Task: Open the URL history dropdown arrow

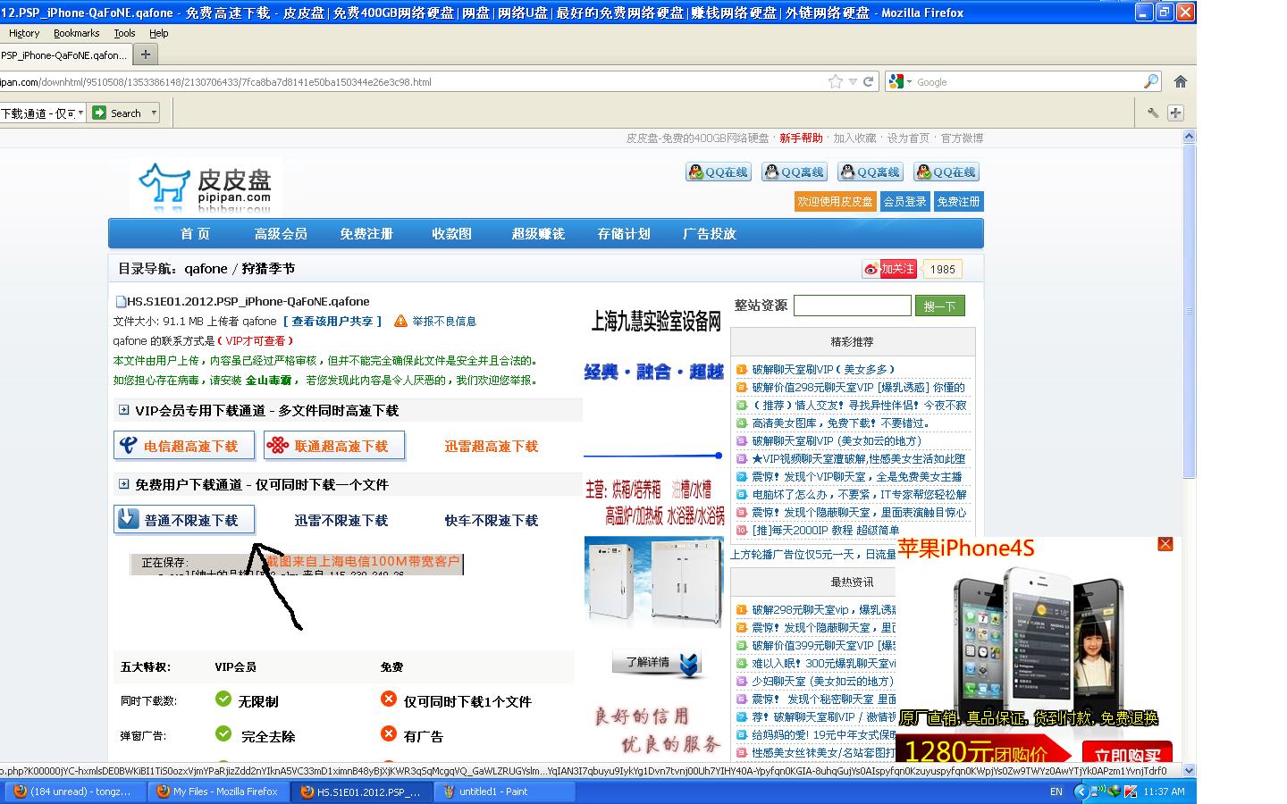Action: pos(853,81)
